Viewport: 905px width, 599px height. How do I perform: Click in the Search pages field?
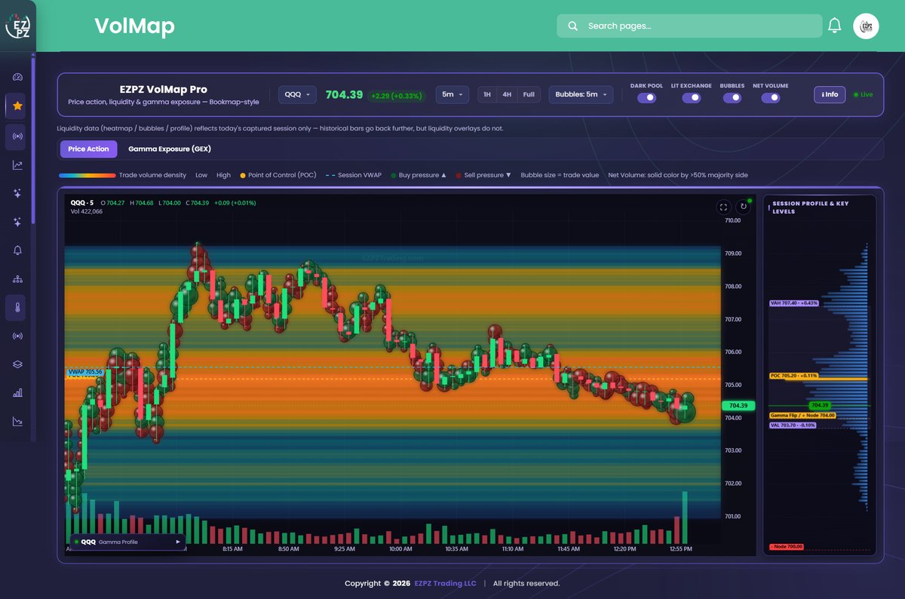coord(689,26)
